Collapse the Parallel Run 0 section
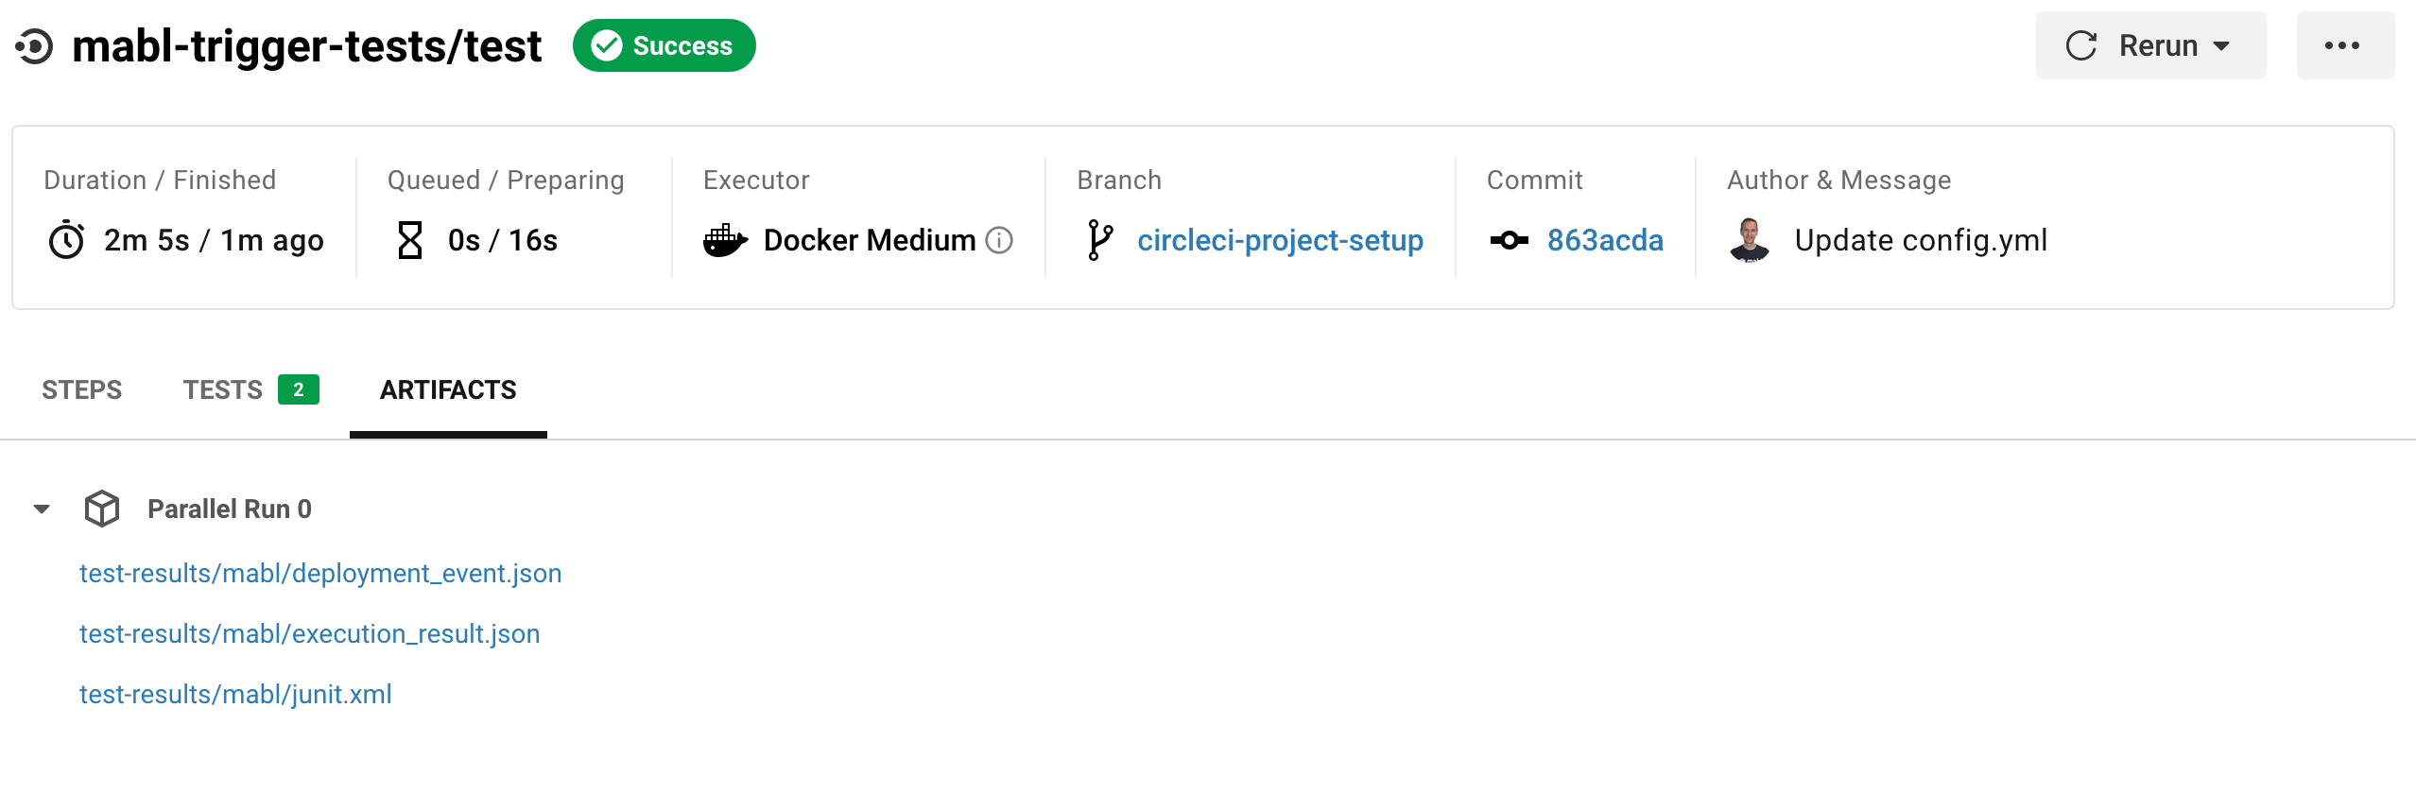The height and width of the screenshot is (794, 2416). tap(41, 509)
